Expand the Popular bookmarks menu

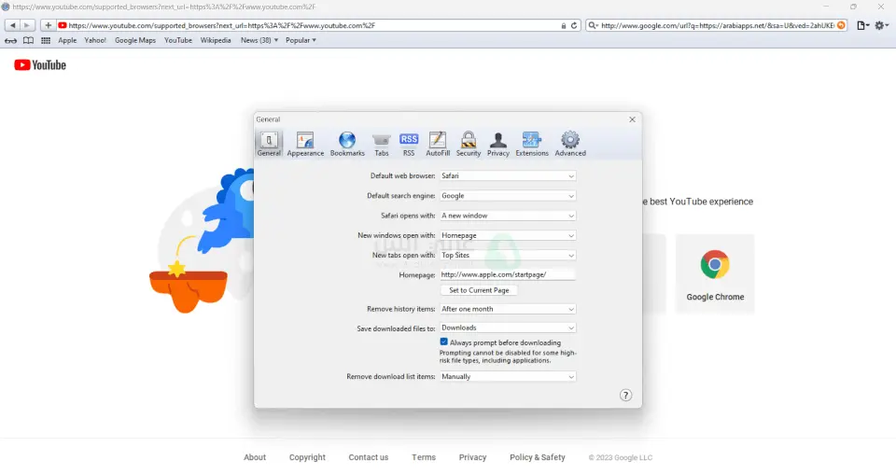301,40
